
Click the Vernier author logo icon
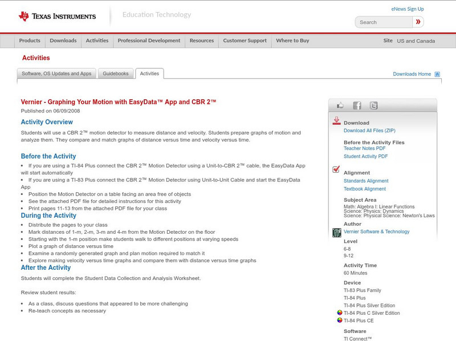pos(337,233)
